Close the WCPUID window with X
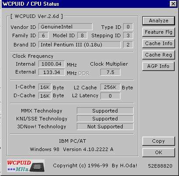The height and width of the screenshot is (176, 179). click(173, 4)
